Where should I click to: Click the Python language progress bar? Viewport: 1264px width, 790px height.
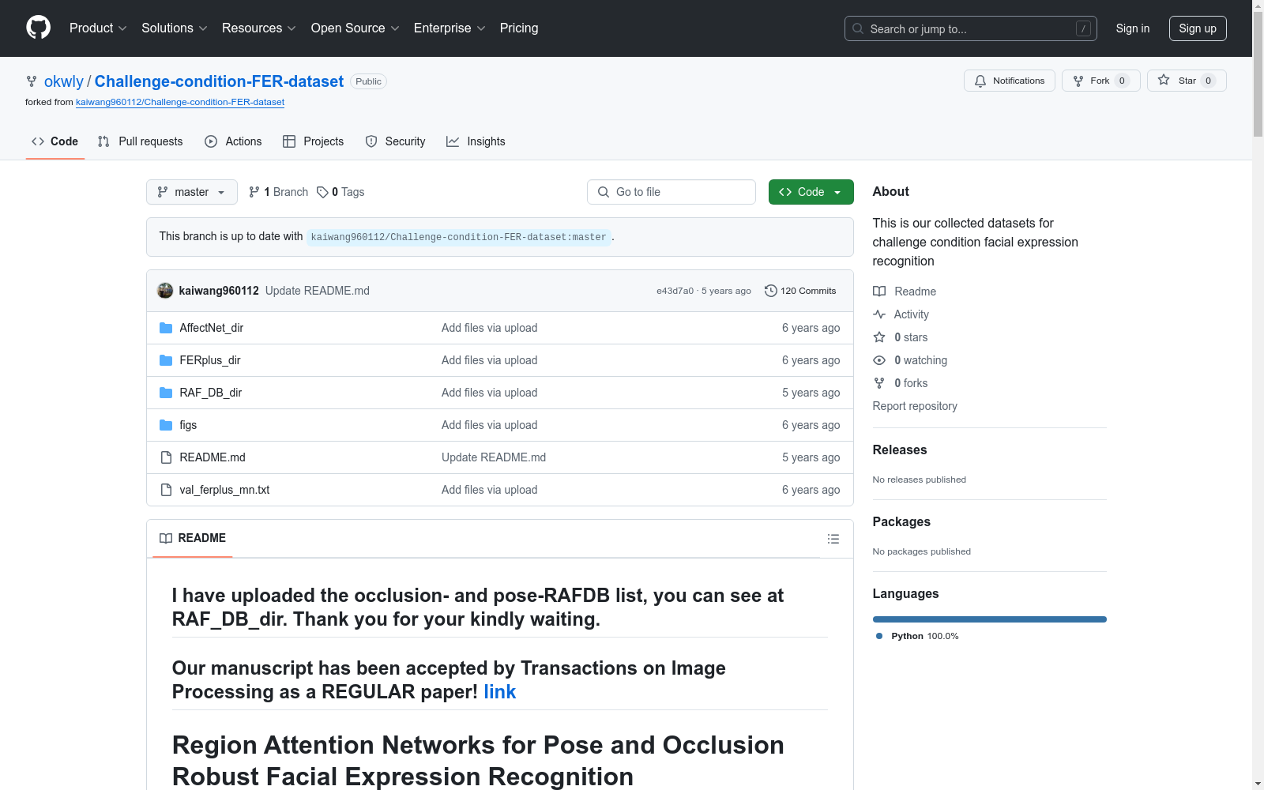click(x=990, y=619)
